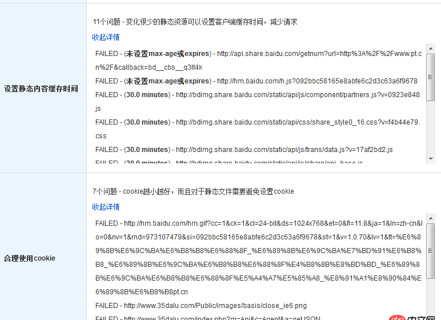Click the '合理使用cookie' row heading
Screen dimensions: 441x320
point(30,258)
